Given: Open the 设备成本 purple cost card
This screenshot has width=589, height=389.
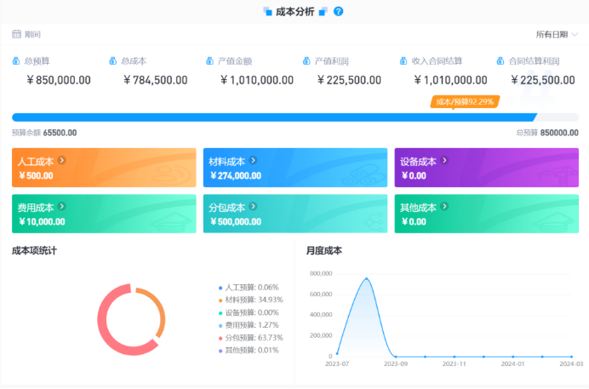Looking at the screenshot, I should click(x=486, y=168).
